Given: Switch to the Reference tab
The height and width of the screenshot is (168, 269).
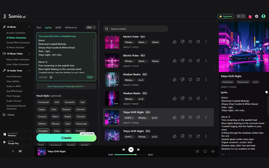Looking at the screenshot, I should point(71,28).
